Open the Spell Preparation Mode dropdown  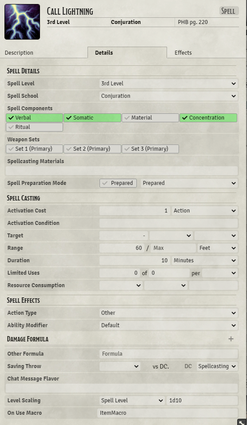coord(189,183)
